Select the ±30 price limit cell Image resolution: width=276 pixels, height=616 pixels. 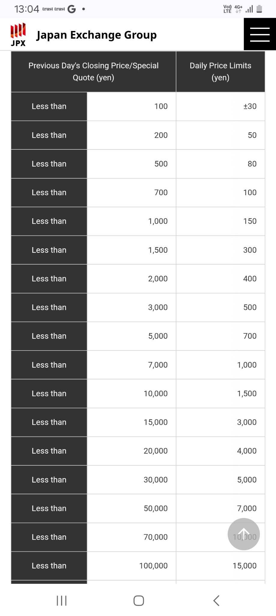[220, 106]
